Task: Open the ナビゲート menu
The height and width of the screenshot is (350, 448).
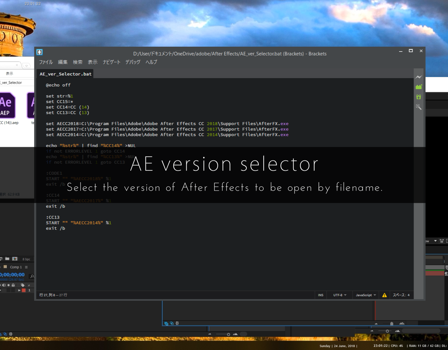Action: (111, 62)
